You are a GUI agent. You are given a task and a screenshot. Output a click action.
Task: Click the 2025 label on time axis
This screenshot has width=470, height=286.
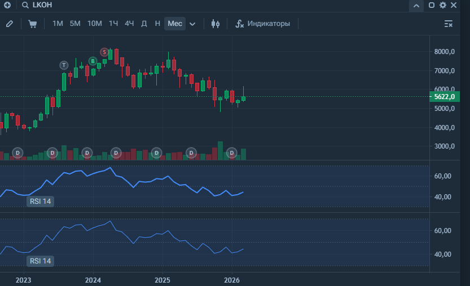click(162, 280)
